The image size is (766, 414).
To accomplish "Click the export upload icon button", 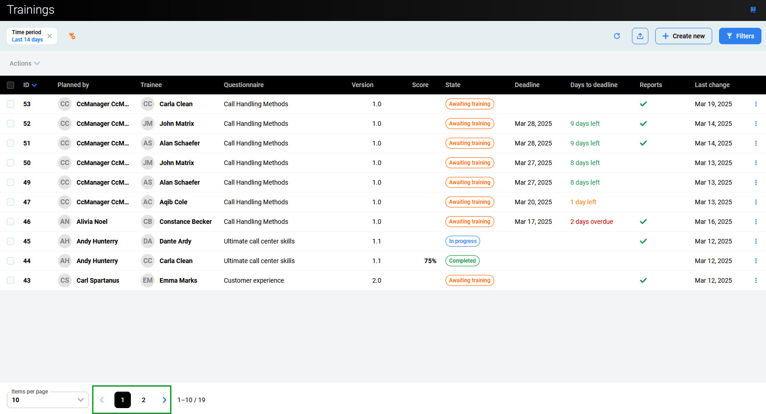I will pos(640,36).
